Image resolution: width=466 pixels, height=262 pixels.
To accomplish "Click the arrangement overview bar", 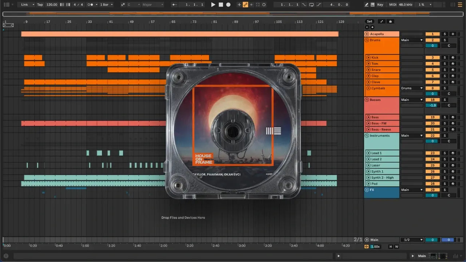I will pyautogui.click(x=233, y=14).
